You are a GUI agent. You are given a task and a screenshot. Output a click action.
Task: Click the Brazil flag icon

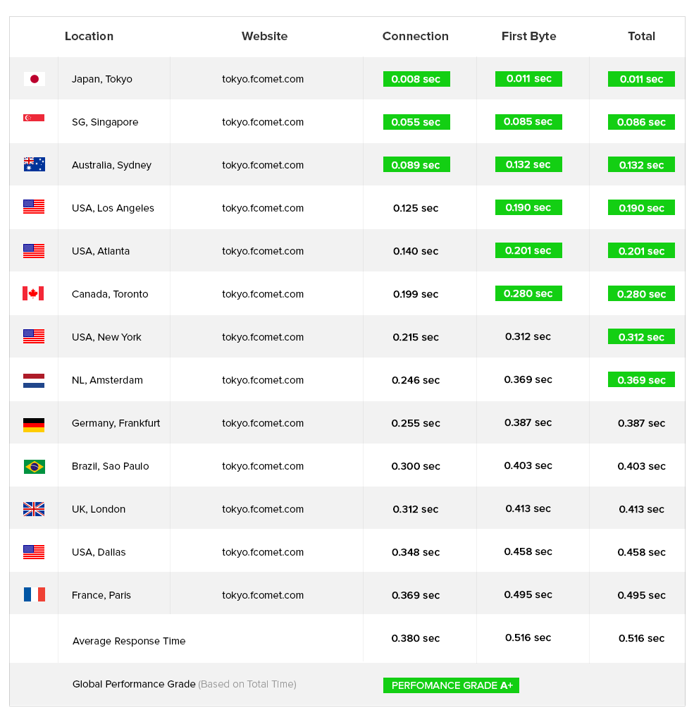[x=34, y=466]
